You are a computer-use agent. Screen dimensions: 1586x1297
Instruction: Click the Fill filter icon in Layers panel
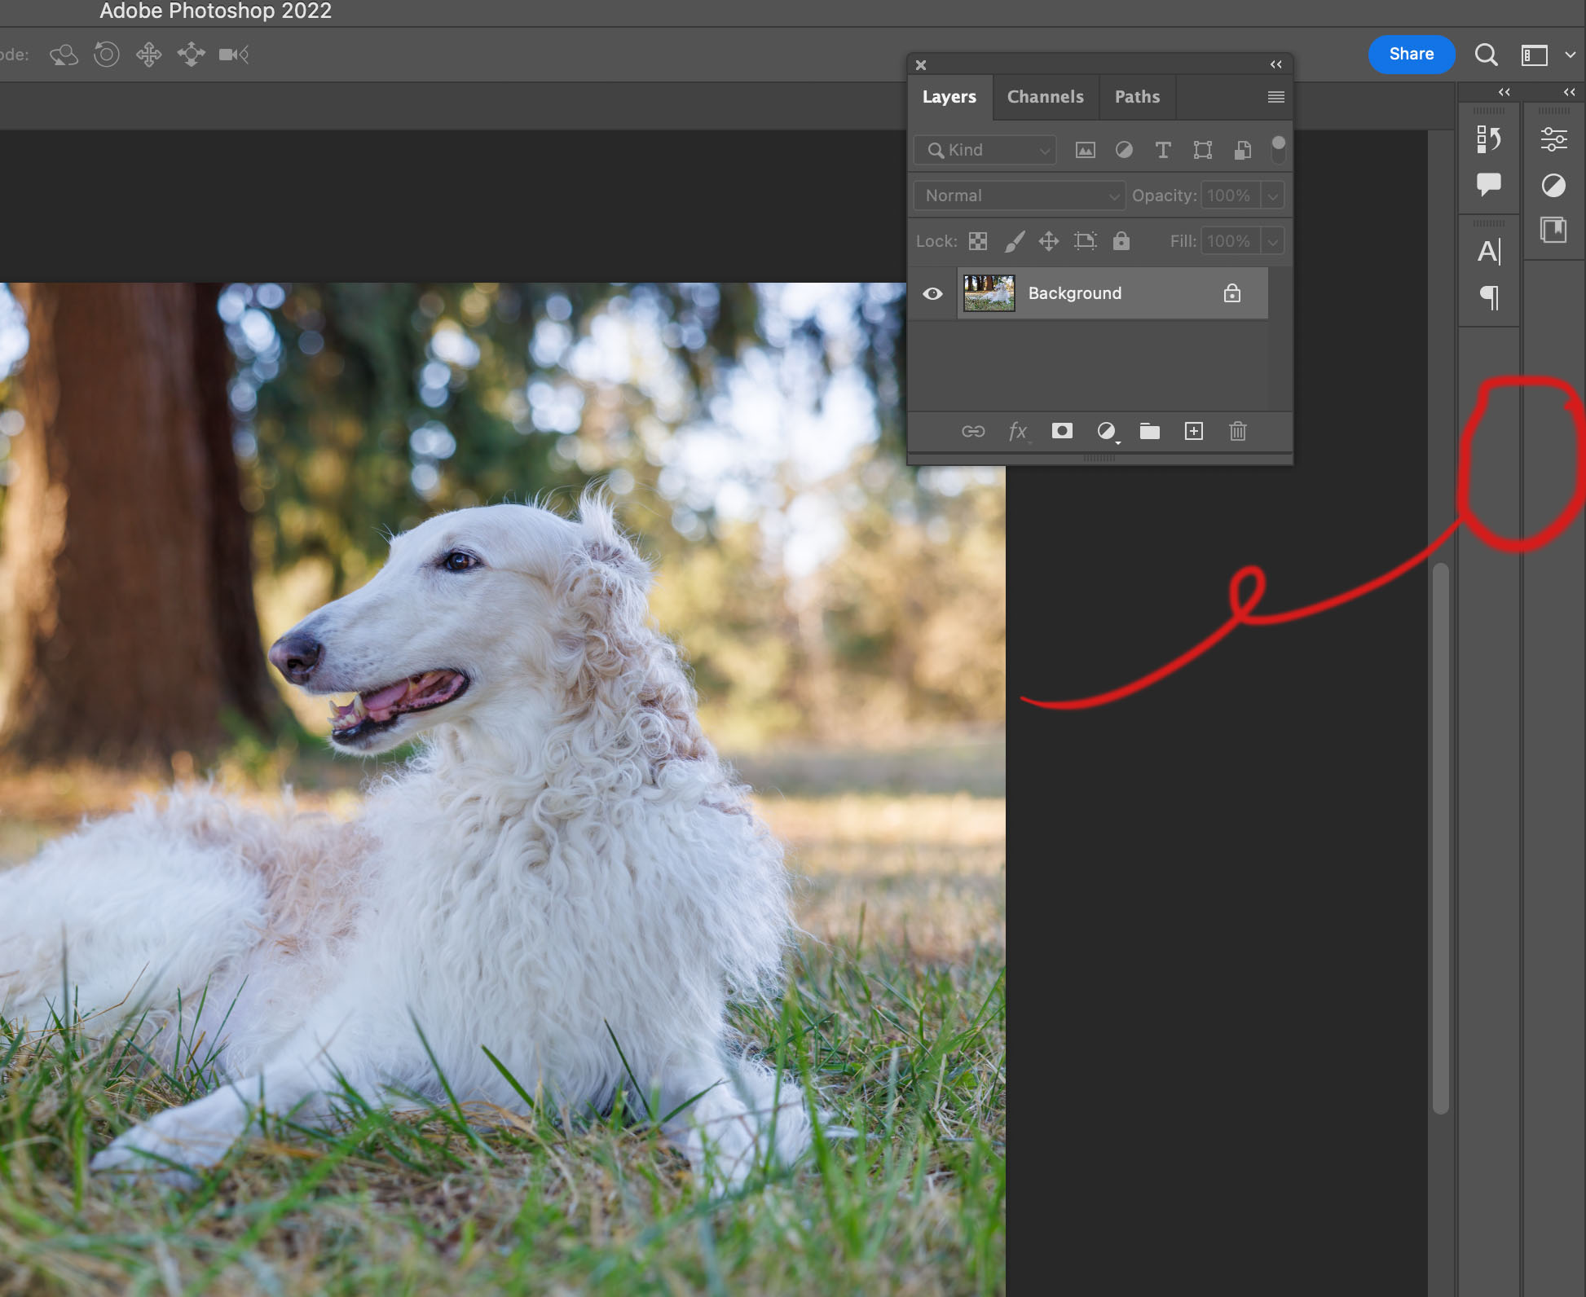pyautogui.click(x=1122, y=149)
